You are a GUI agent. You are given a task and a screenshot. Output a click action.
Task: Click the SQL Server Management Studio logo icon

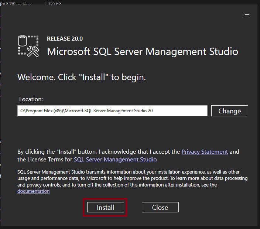pos(28,46)
